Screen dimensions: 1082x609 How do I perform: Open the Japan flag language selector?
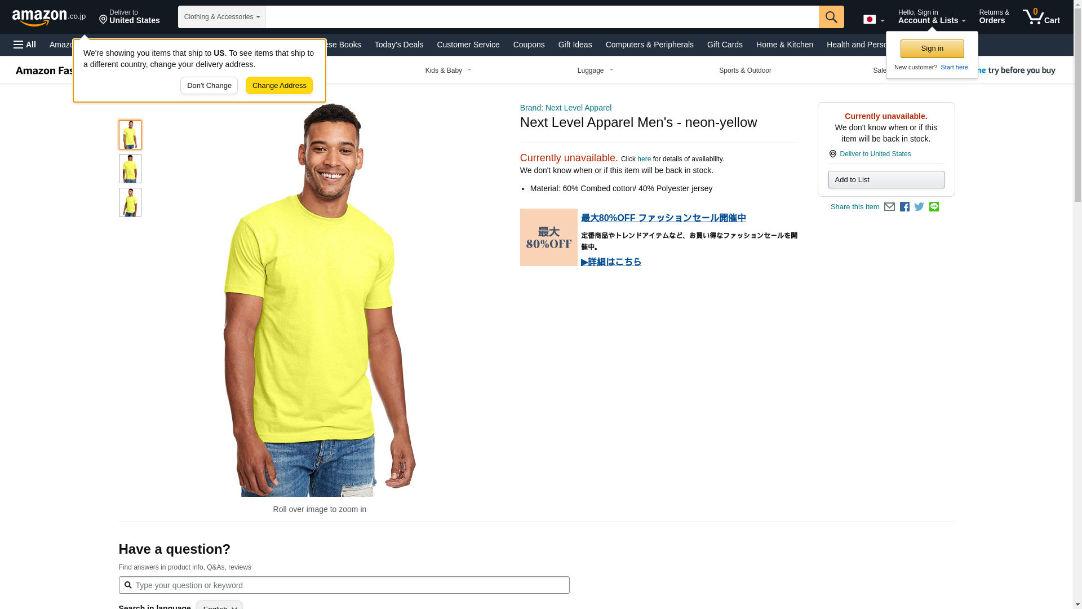coord(873,19)
